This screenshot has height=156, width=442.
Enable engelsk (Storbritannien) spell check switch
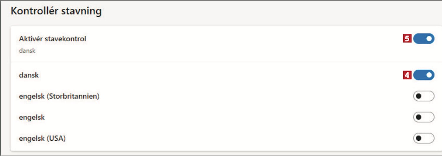[x=424, y=96]
